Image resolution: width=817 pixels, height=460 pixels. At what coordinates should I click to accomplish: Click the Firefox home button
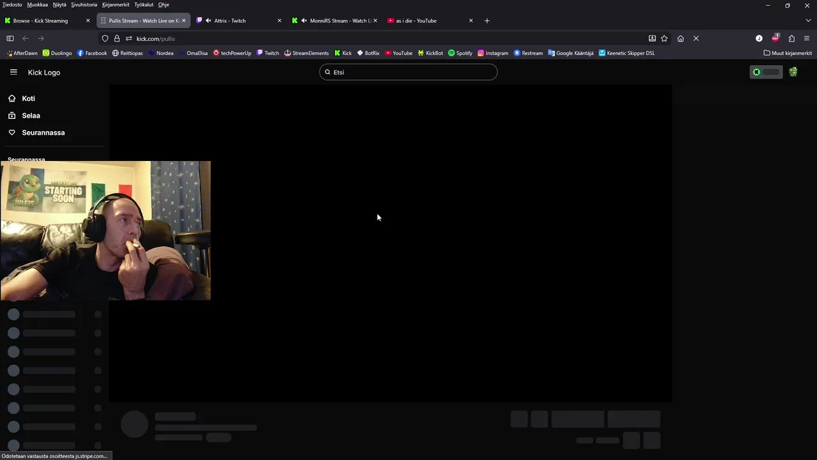click(x=680, y=38)
